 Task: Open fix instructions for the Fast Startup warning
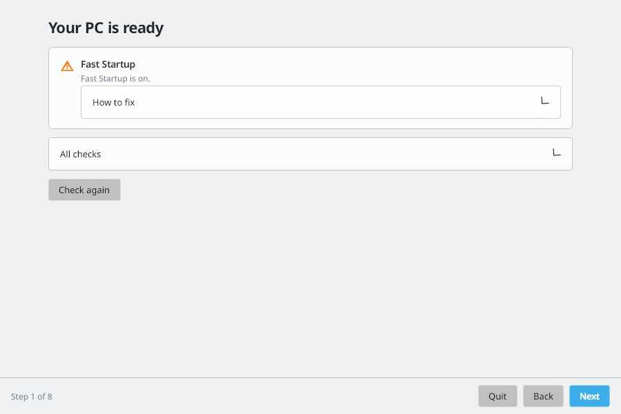point(320,102)
